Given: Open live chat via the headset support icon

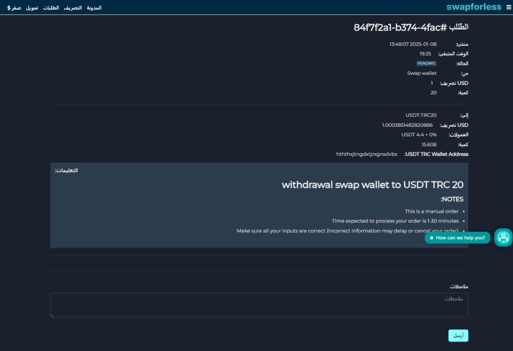Looking at the screenshot, I should 503,237.
